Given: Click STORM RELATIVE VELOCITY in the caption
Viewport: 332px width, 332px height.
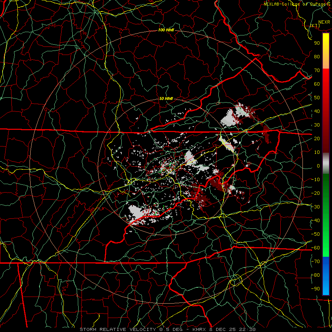Looking at the screenshot, I should pyautogui.click(x=118, y=329).
